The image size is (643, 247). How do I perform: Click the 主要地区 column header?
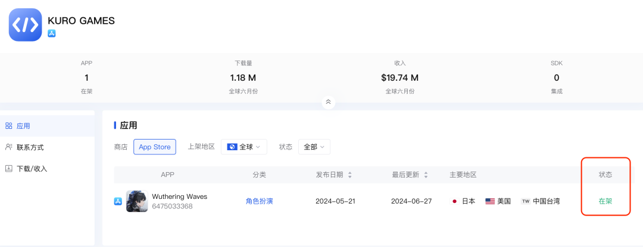pos(463,175)
